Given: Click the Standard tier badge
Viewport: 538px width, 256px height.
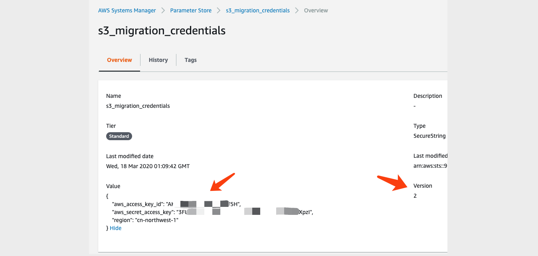Looking at the screenshot, I should [x=119, y=136].
